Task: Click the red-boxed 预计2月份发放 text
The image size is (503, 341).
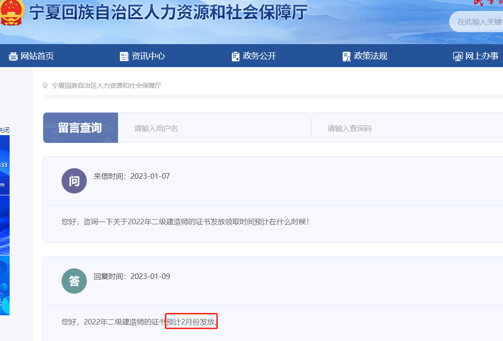Action: 191,321
